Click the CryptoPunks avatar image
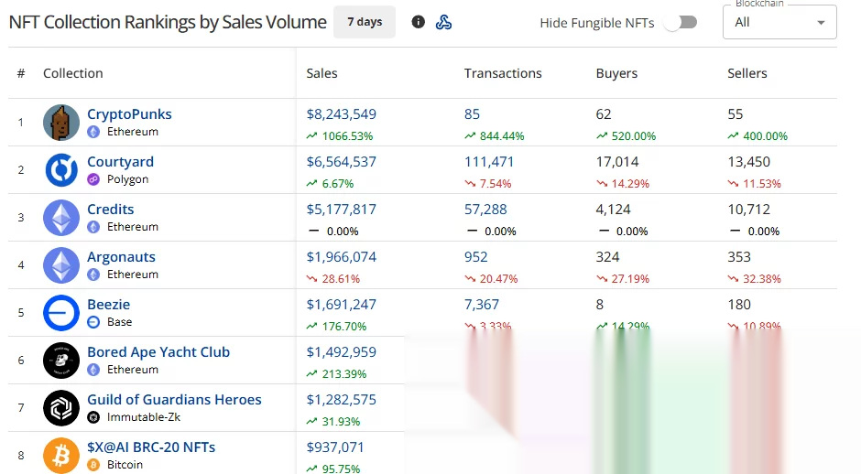The height and width of the screenshot is (474, 861). click(x=61, y=123)
